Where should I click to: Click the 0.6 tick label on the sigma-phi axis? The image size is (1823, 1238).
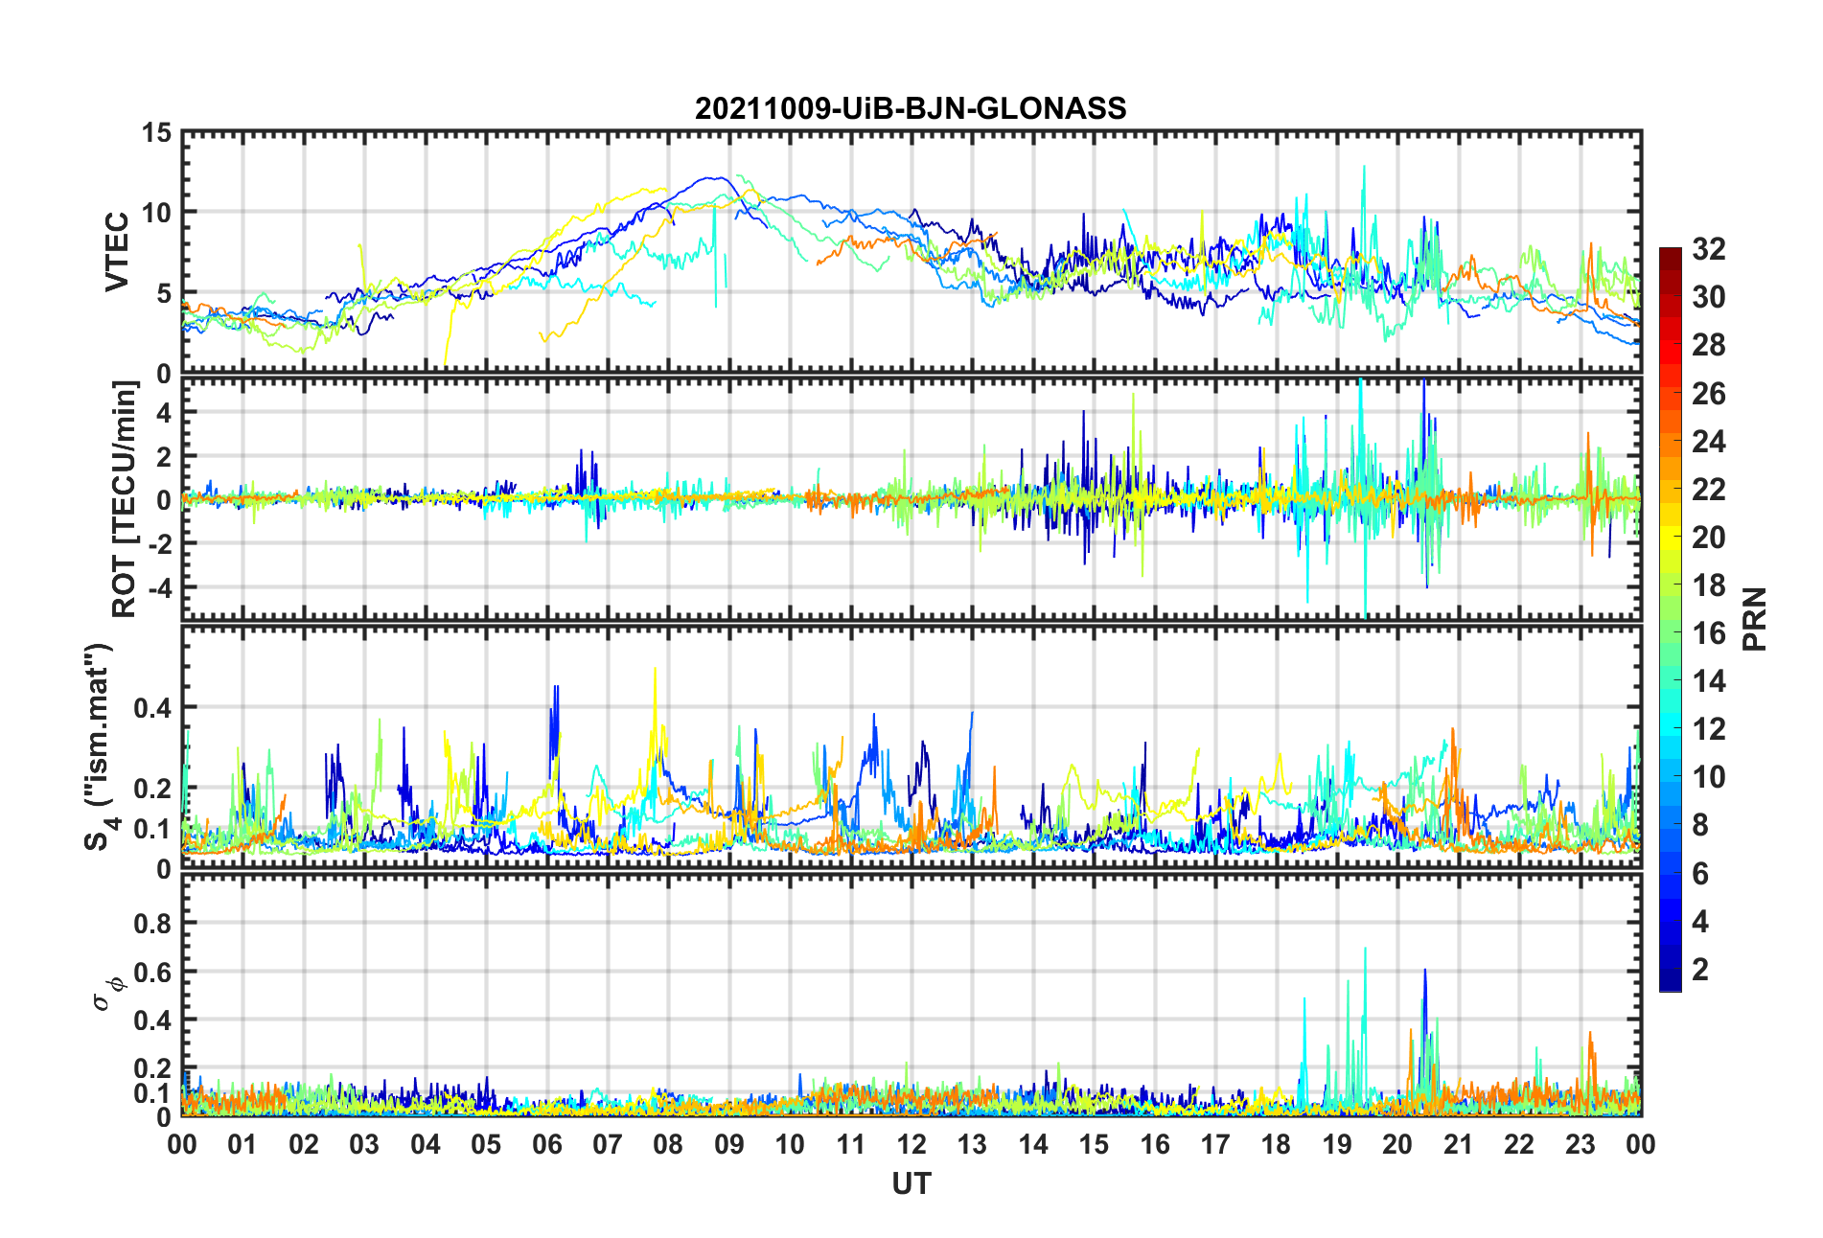pyautogui.click(x=153, y=973)
